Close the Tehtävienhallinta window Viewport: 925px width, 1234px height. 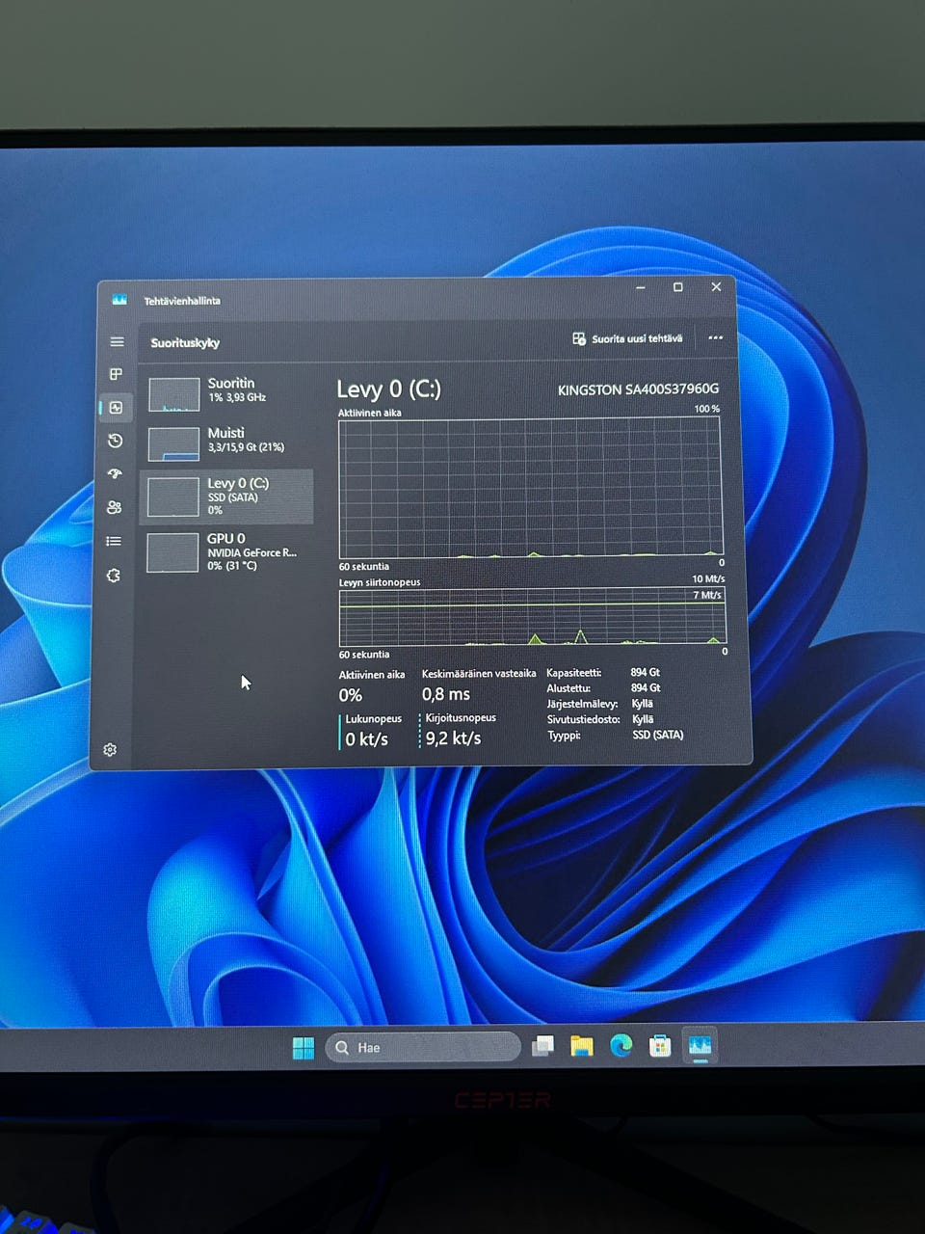tap(716, 286)
